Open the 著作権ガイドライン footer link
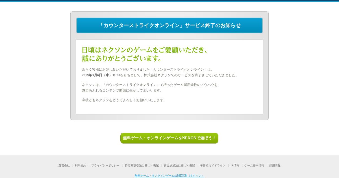The height and width of the screenshot is (178, 339). pos(213,166)
